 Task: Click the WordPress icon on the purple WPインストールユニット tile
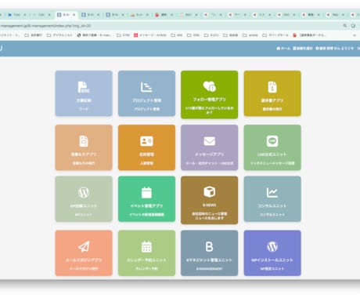pyautogui.click(x=272, y=246)
